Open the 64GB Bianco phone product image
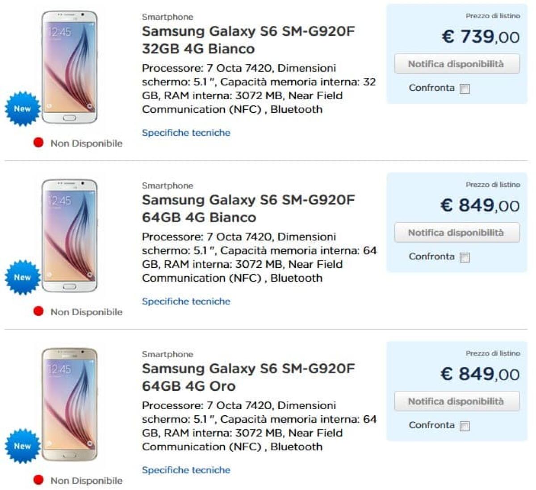536x490 pixels. (71, 237)
